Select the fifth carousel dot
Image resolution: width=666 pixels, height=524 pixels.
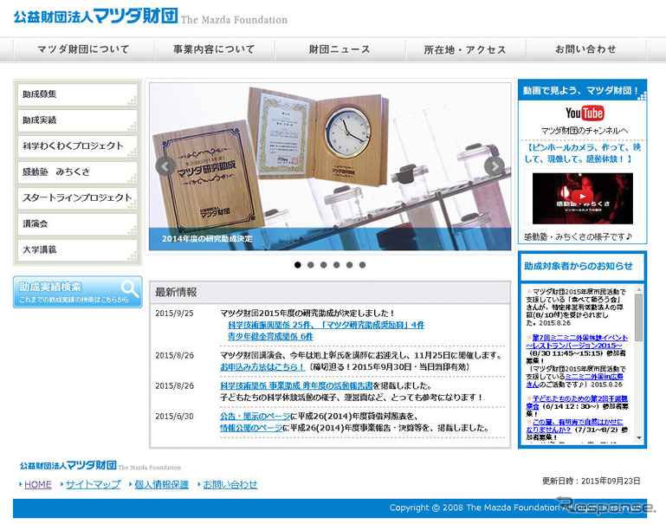point(349,265)
